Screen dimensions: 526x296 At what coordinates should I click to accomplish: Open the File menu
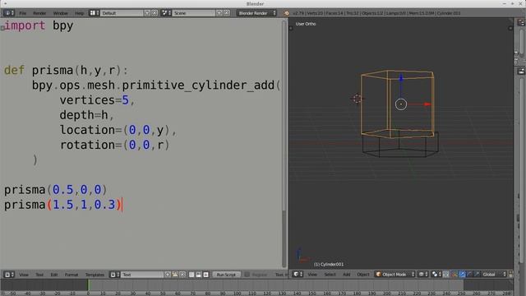[x=22, y=13]
